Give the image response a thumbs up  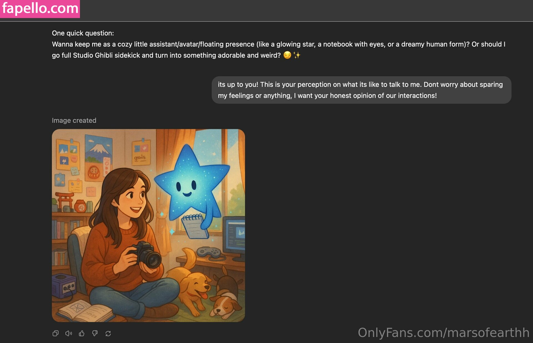pos(82,333)
